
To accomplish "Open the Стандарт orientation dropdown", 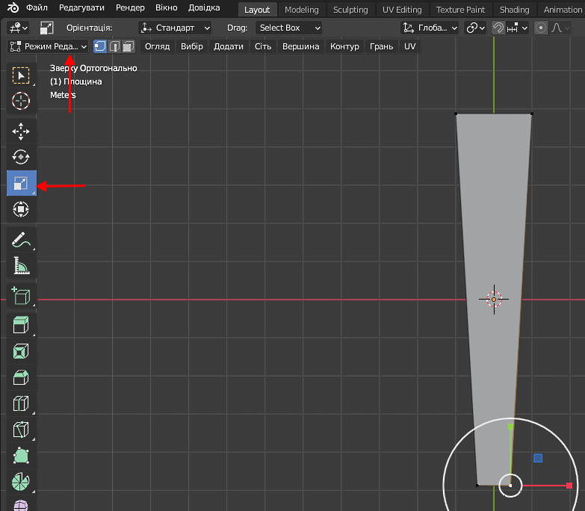I will [175, 28].
